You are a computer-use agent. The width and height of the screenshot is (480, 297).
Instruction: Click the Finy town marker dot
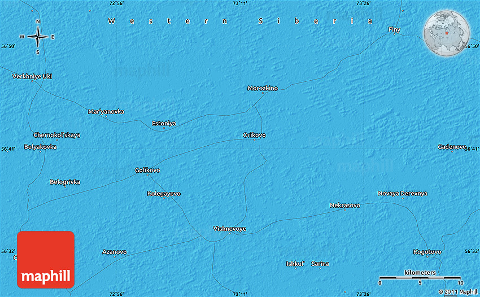tap(395, 34)
